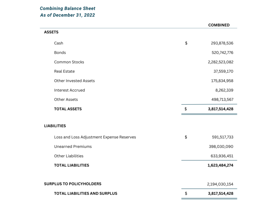Click the Combining Balance Sheet title
Viewport: 277px width, 206px height.
tap(68, 8)
